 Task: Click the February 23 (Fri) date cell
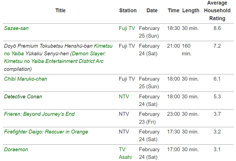[149, 118]
